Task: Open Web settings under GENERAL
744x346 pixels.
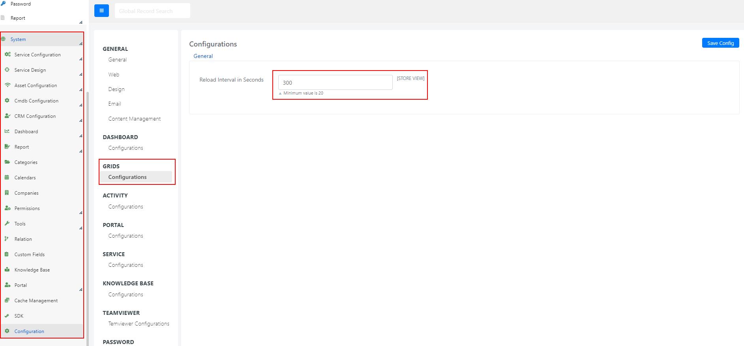Action: click(114, 74)
